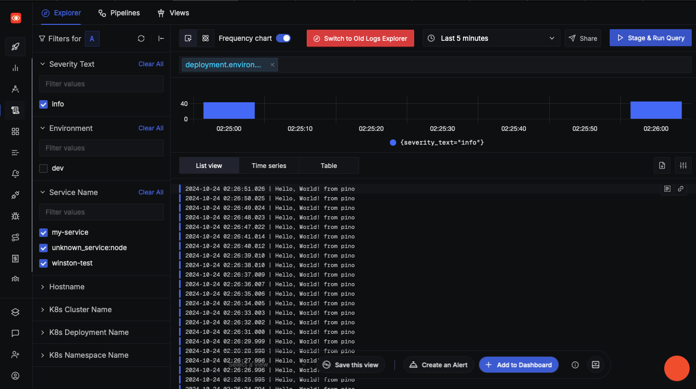Open the query A filter selector
The image size is (696, 389).
click(92, 39)
